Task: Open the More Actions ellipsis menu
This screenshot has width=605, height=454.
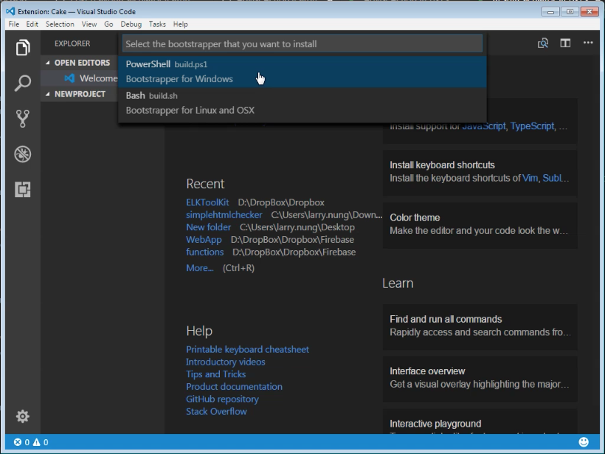Action: coord(588,43)
